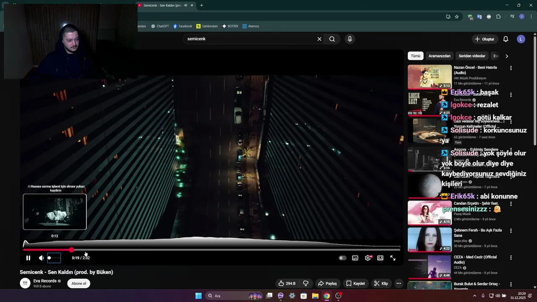Show hidden system tray icons chevron
This screenshot has height=302, width=537.
pos(474,296)
